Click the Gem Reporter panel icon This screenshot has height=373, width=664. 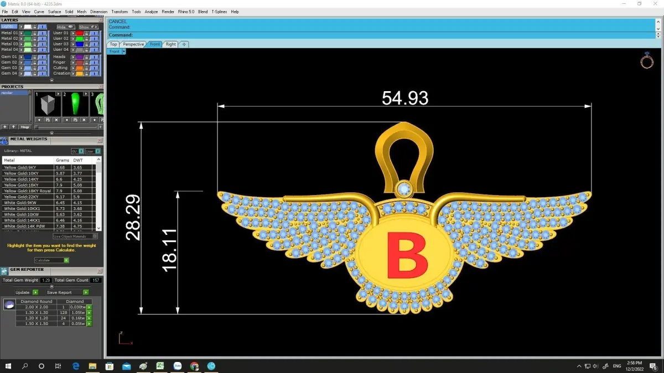(x=4, y=271)
